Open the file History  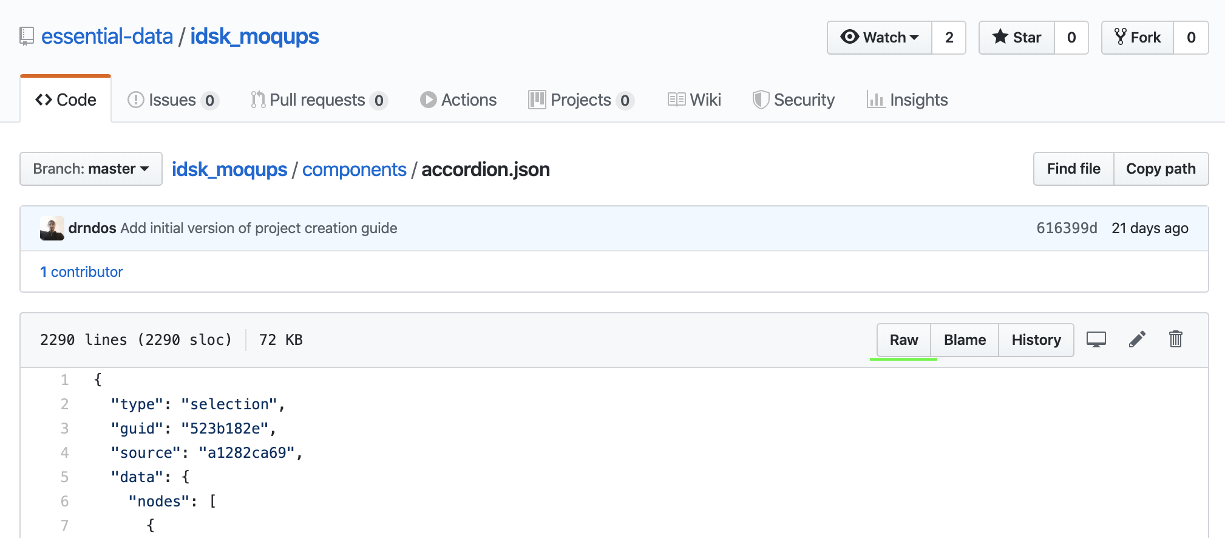(1036, 340)
